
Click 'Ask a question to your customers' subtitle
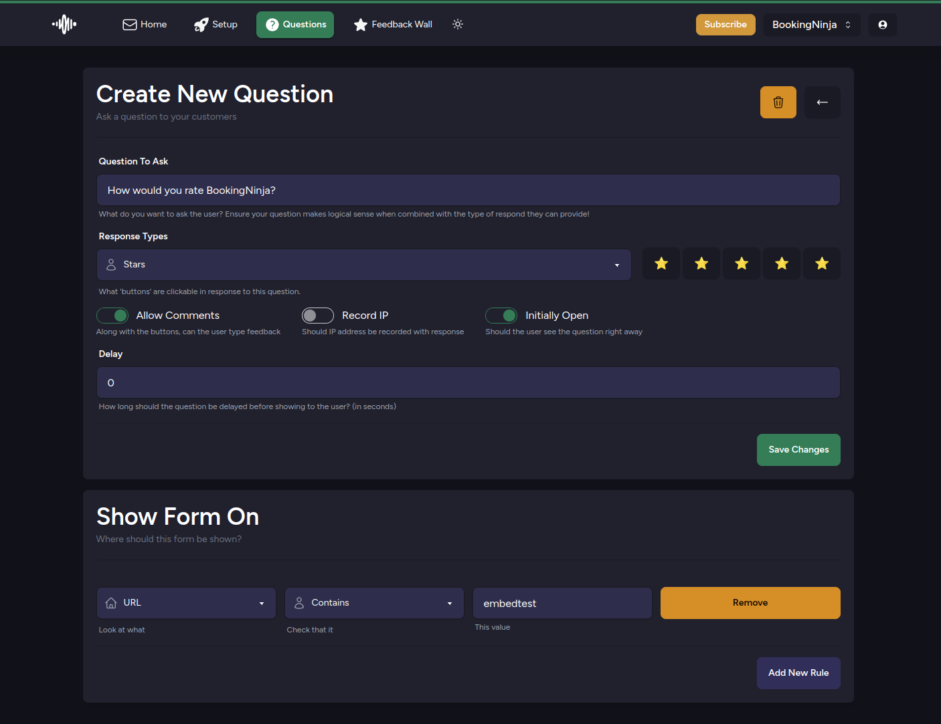pos(166,116)
